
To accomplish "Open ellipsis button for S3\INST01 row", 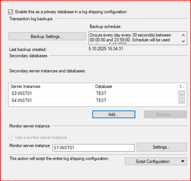I will (x=182, y=93).
